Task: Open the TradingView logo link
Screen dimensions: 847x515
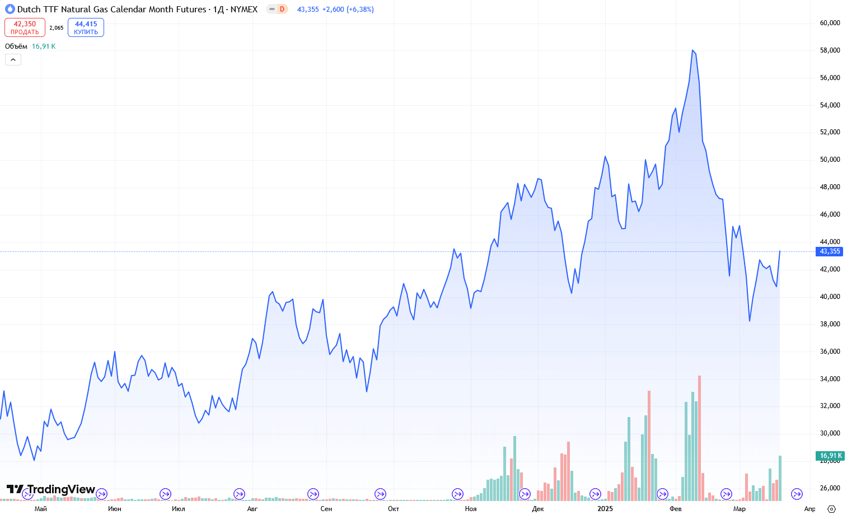Action: tap(51, 489)
